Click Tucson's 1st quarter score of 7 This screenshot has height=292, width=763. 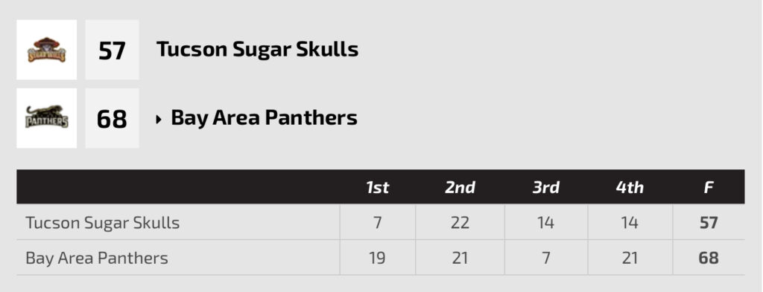[378, 223]
